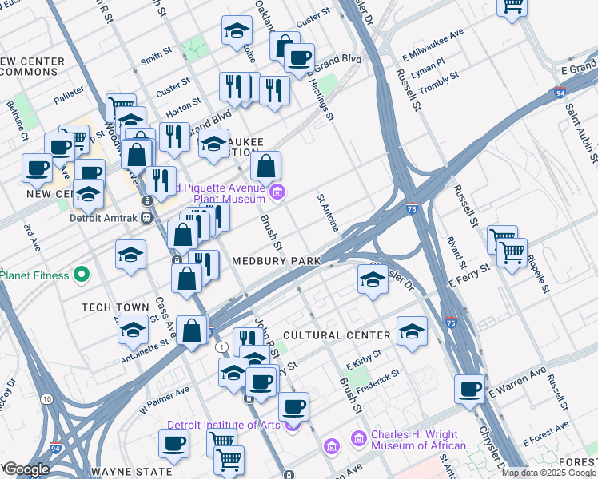Click the E Milwaukee Ave street label
The width and height of the screenshot is (598, 479).
tap(433, 45)
